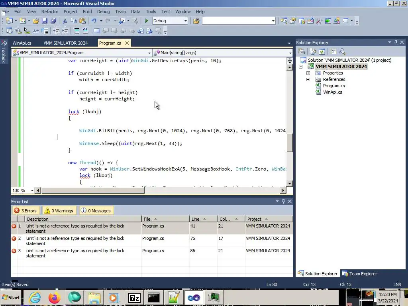Open the Edit menu
The height and width of the screenshot is (306, 408).
[18, 12]
